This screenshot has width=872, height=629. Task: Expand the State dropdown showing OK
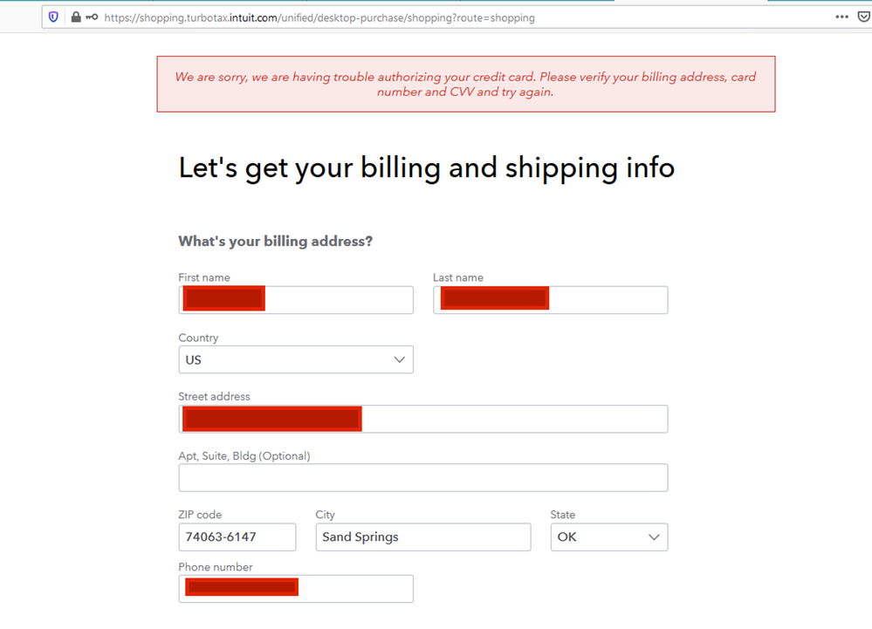[x=609, y=537]
